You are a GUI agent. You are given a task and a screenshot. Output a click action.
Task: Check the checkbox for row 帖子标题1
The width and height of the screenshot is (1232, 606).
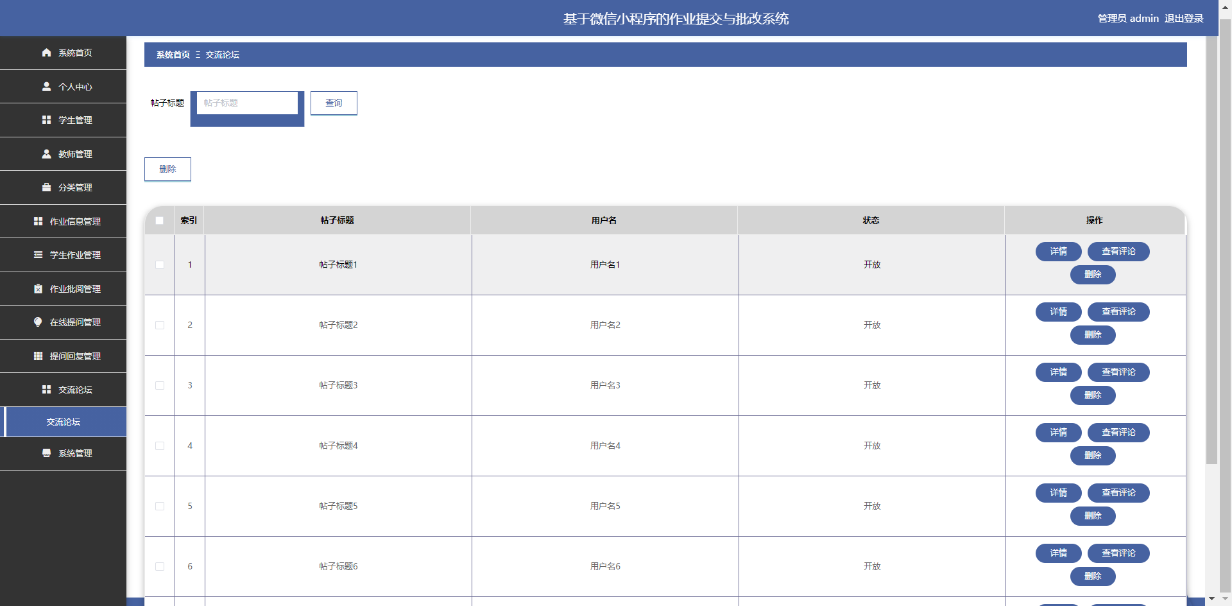(160, 265)
